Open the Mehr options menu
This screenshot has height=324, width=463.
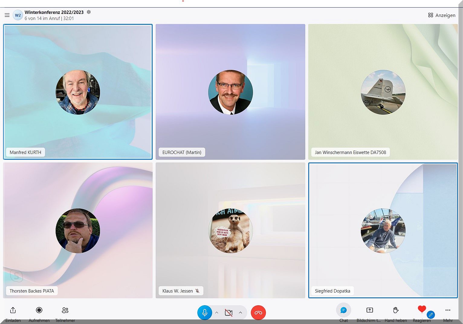[448, 310]
